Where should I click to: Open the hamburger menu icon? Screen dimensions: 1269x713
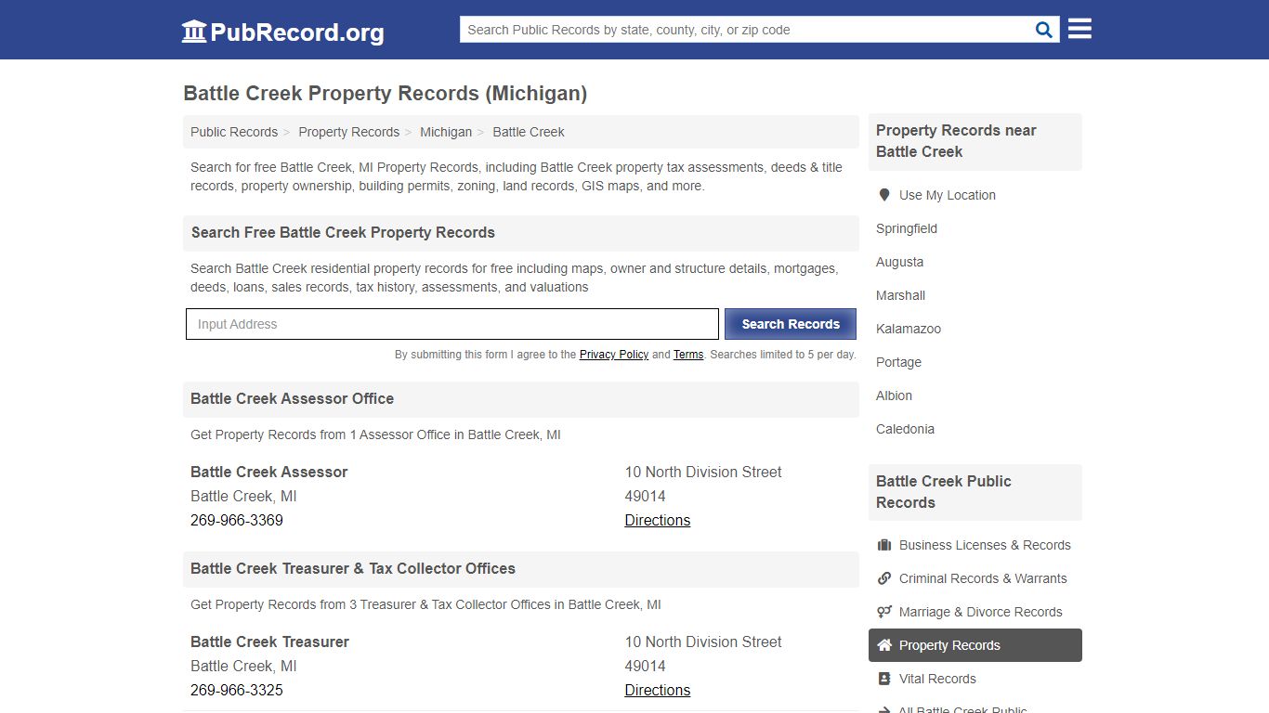(x=1079, y=29)
